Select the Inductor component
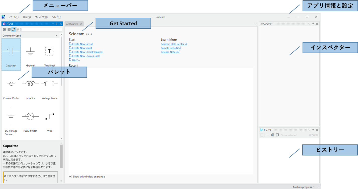This screenshot has height=189, width=358. click(x=30, y=87)
